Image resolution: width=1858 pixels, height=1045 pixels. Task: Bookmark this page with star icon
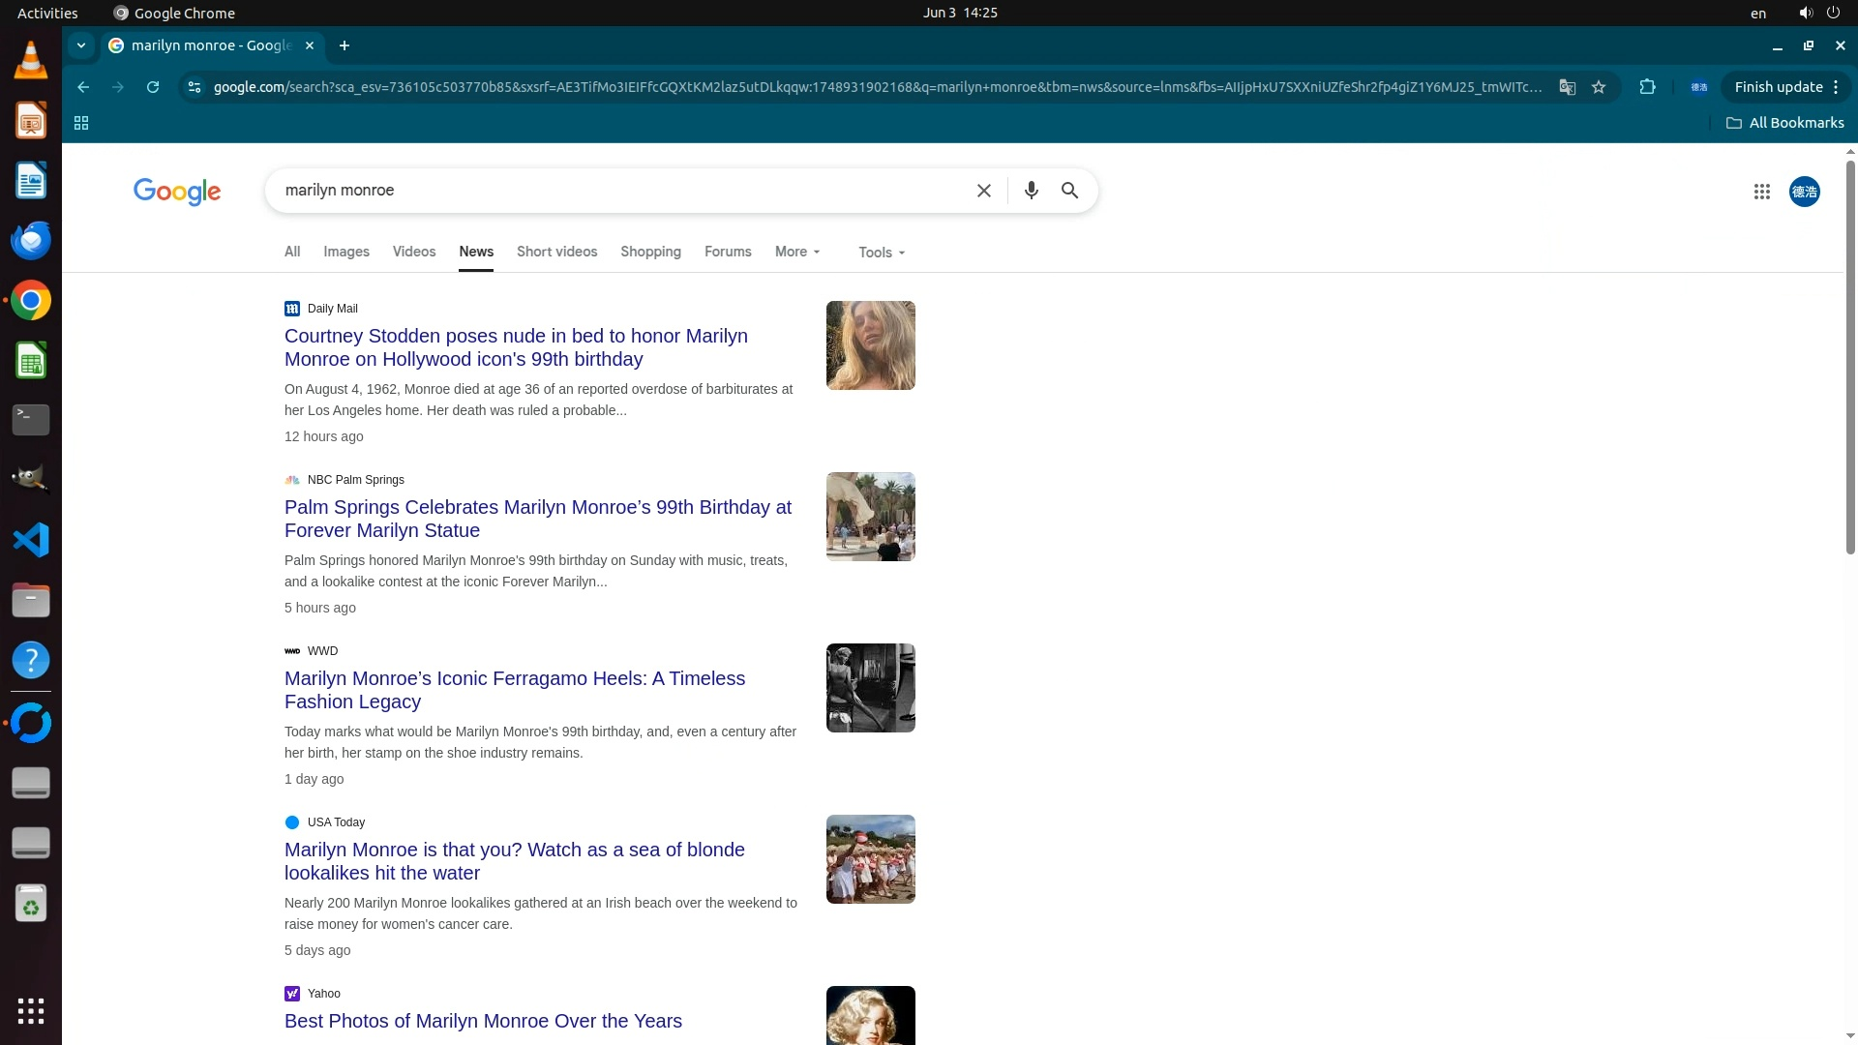[x=1599, y=87]
